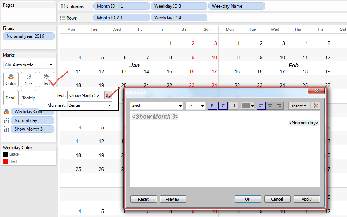Viewport: 347px width, 217px height.
Task: Select the Weekday ID 3 pill
Action: tap(179, 6)
